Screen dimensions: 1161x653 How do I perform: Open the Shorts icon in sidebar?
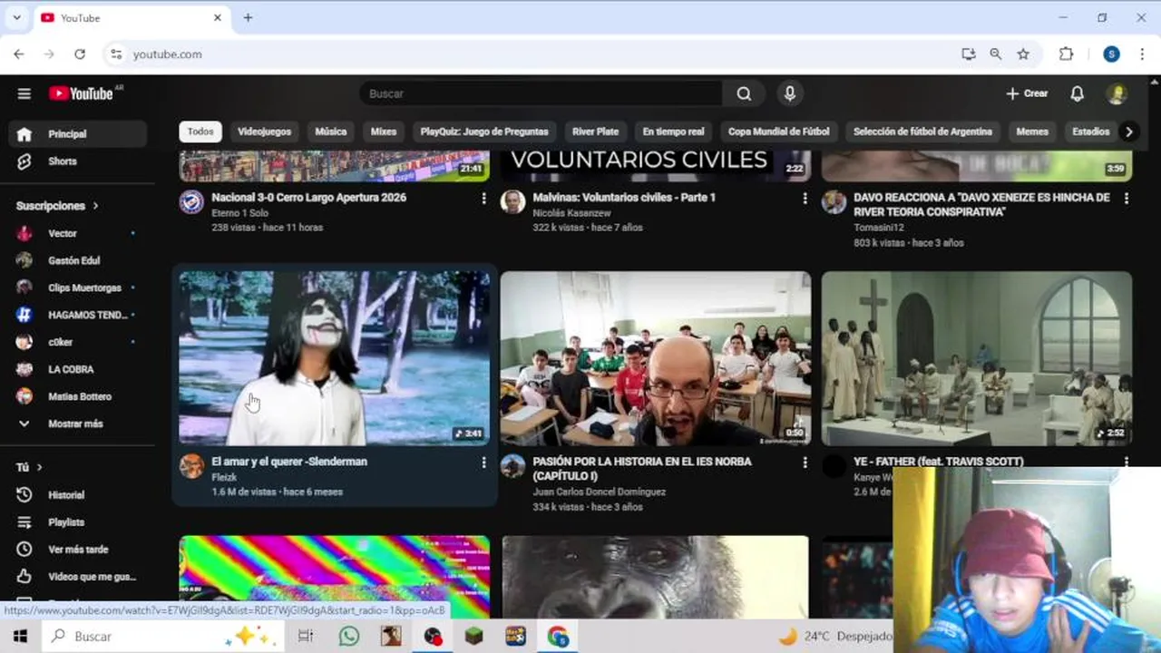(x=24, y=161)
